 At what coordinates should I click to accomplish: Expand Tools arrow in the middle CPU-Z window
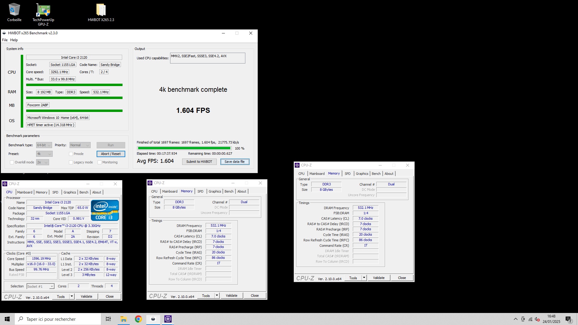click(x=217, y=296)
